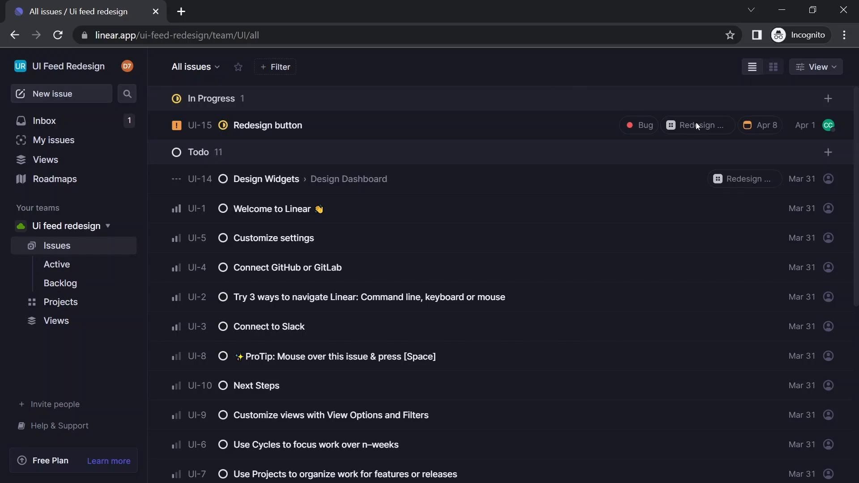The width and height of the screenshot is (859, 483).
Task: Click the red Bug label on UI-15
Action: tap(639, 126)
